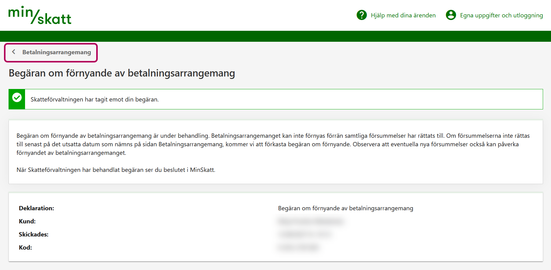This screenshot has height=270, width=551.
Task: Click the 'Skatteförvaltningen har tagit emot din begäran' message
Action: pyautogui.click(x=95, y=99)
